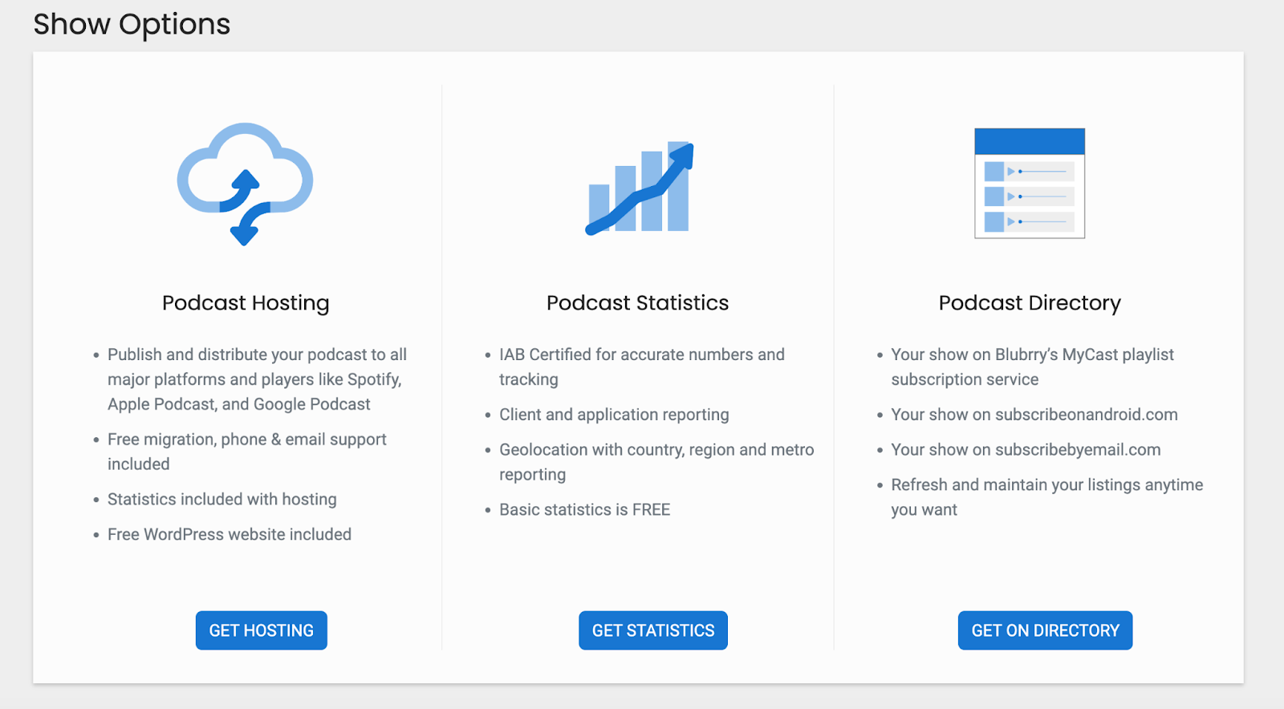Click 'Your show on subscribebyemail.com' text
The width and height of the screenshot is (1284, 709).
click(1026, 450)
